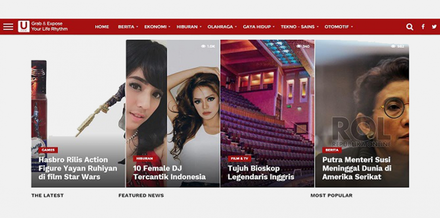
Task: Click the eye view counter showing 1.0K
Action: point(208,46)
